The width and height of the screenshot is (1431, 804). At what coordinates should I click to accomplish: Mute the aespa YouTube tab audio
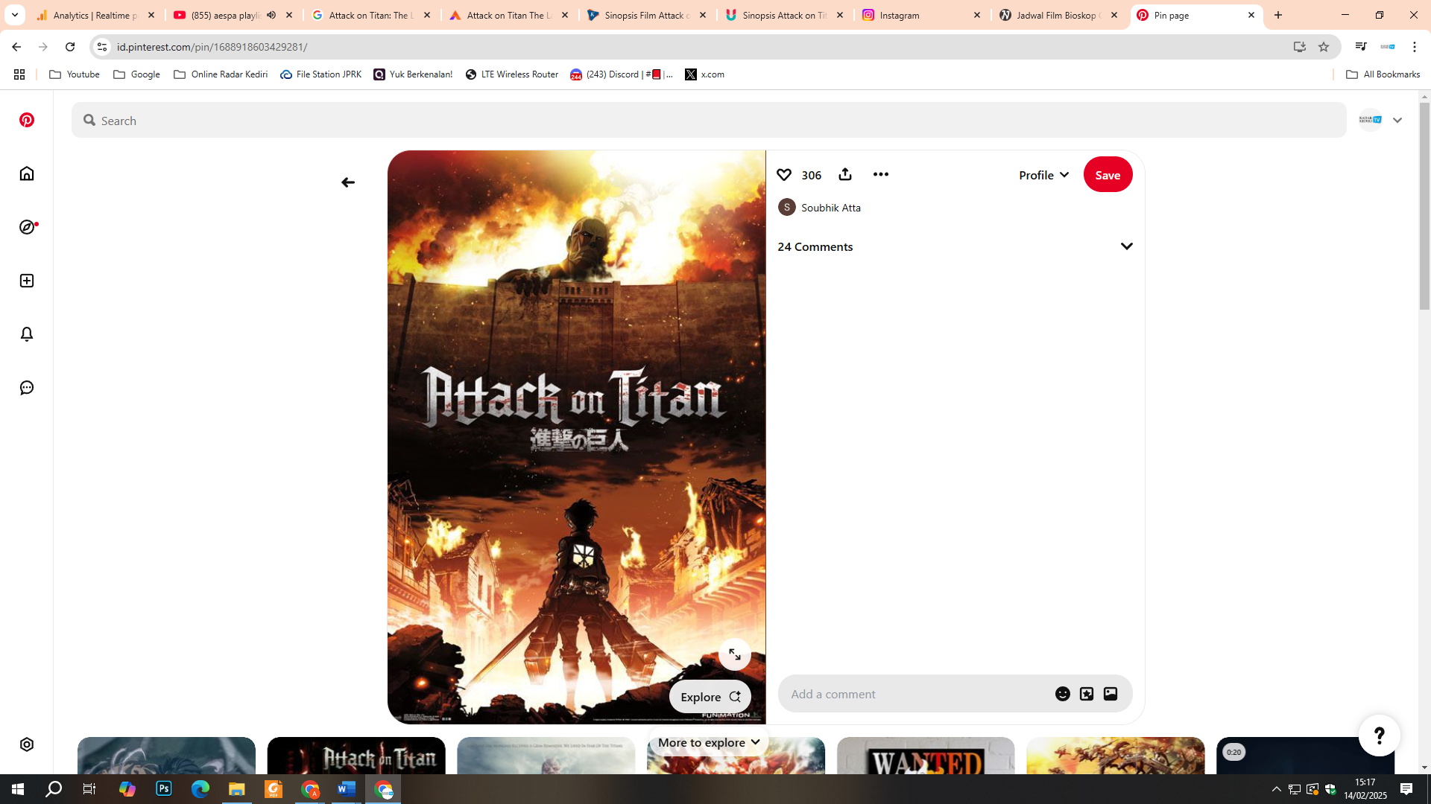click(271, 15)
